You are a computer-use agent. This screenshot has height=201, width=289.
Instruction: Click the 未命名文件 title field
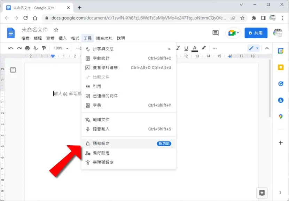(35, 30)
